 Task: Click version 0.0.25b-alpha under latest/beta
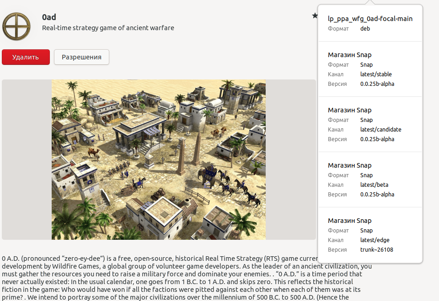click(x=377, y=195)
